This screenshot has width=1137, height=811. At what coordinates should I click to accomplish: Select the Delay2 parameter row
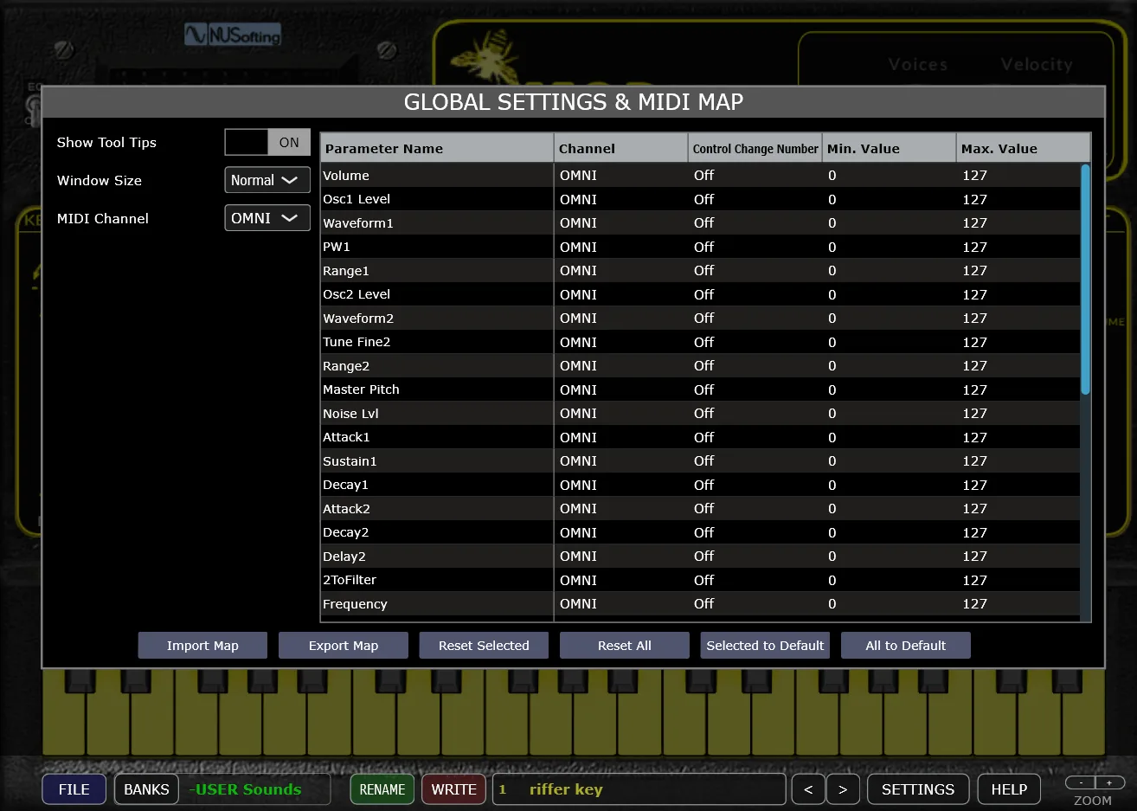pyautogui.click(x=700, y=557)
